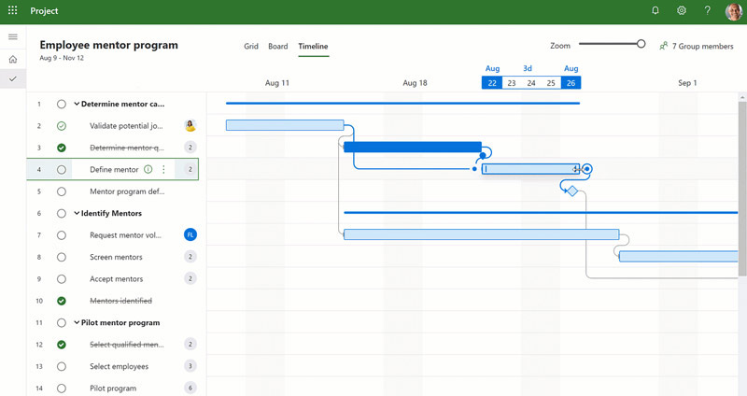
Task: Open the app launcher waffle icon
Action: (x=13, y=11)
